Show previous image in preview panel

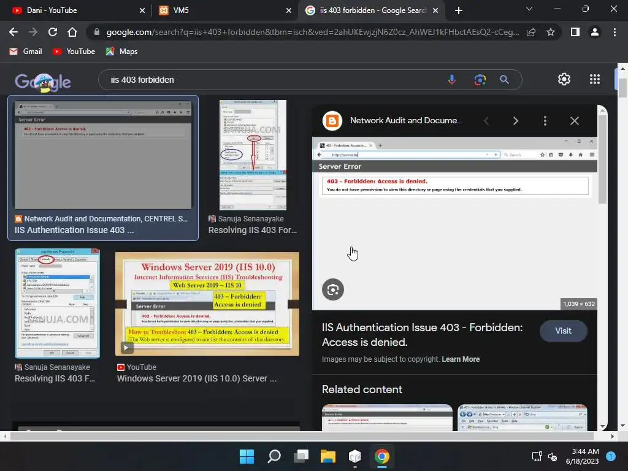click(486, 121)
